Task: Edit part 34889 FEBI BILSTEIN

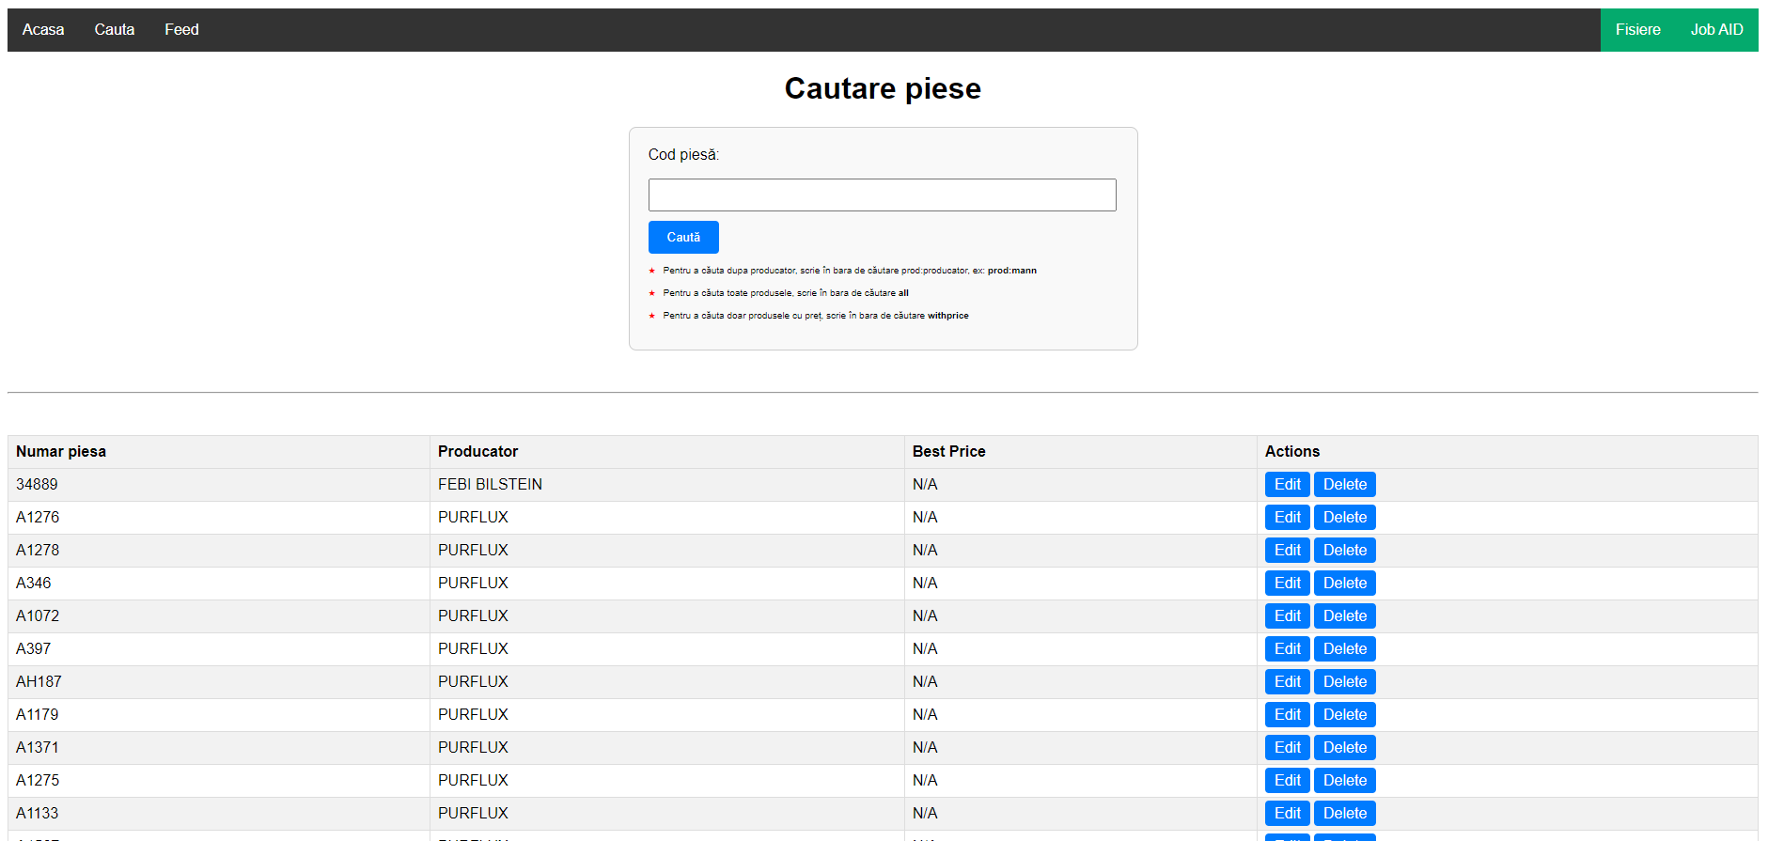Action: coord(1287,485)
